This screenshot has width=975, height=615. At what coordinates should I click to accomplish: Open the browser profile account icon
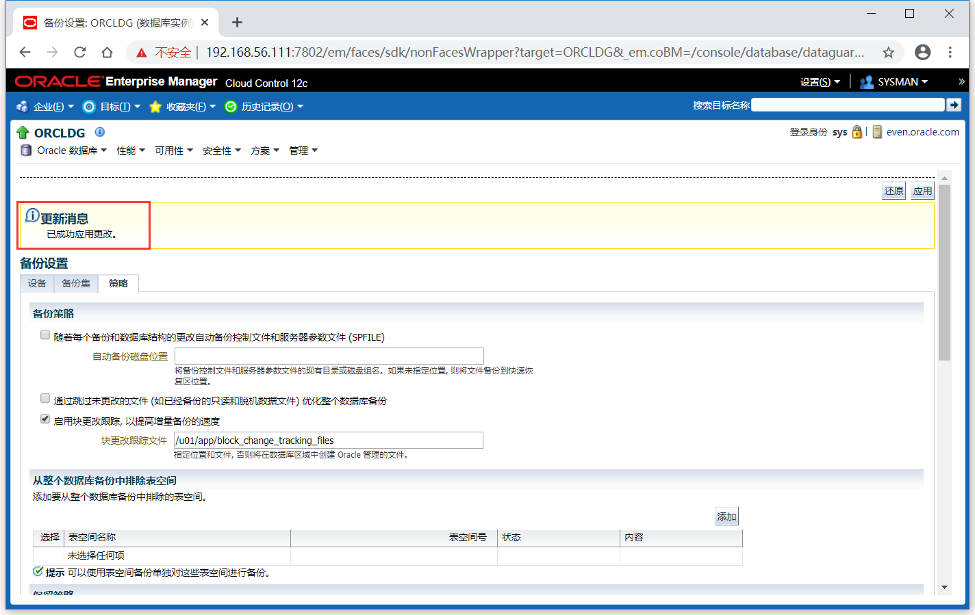923,53
